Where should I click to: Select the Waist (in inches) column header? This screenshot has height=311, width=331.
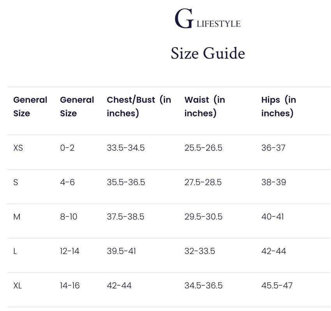tap(204, 106)
